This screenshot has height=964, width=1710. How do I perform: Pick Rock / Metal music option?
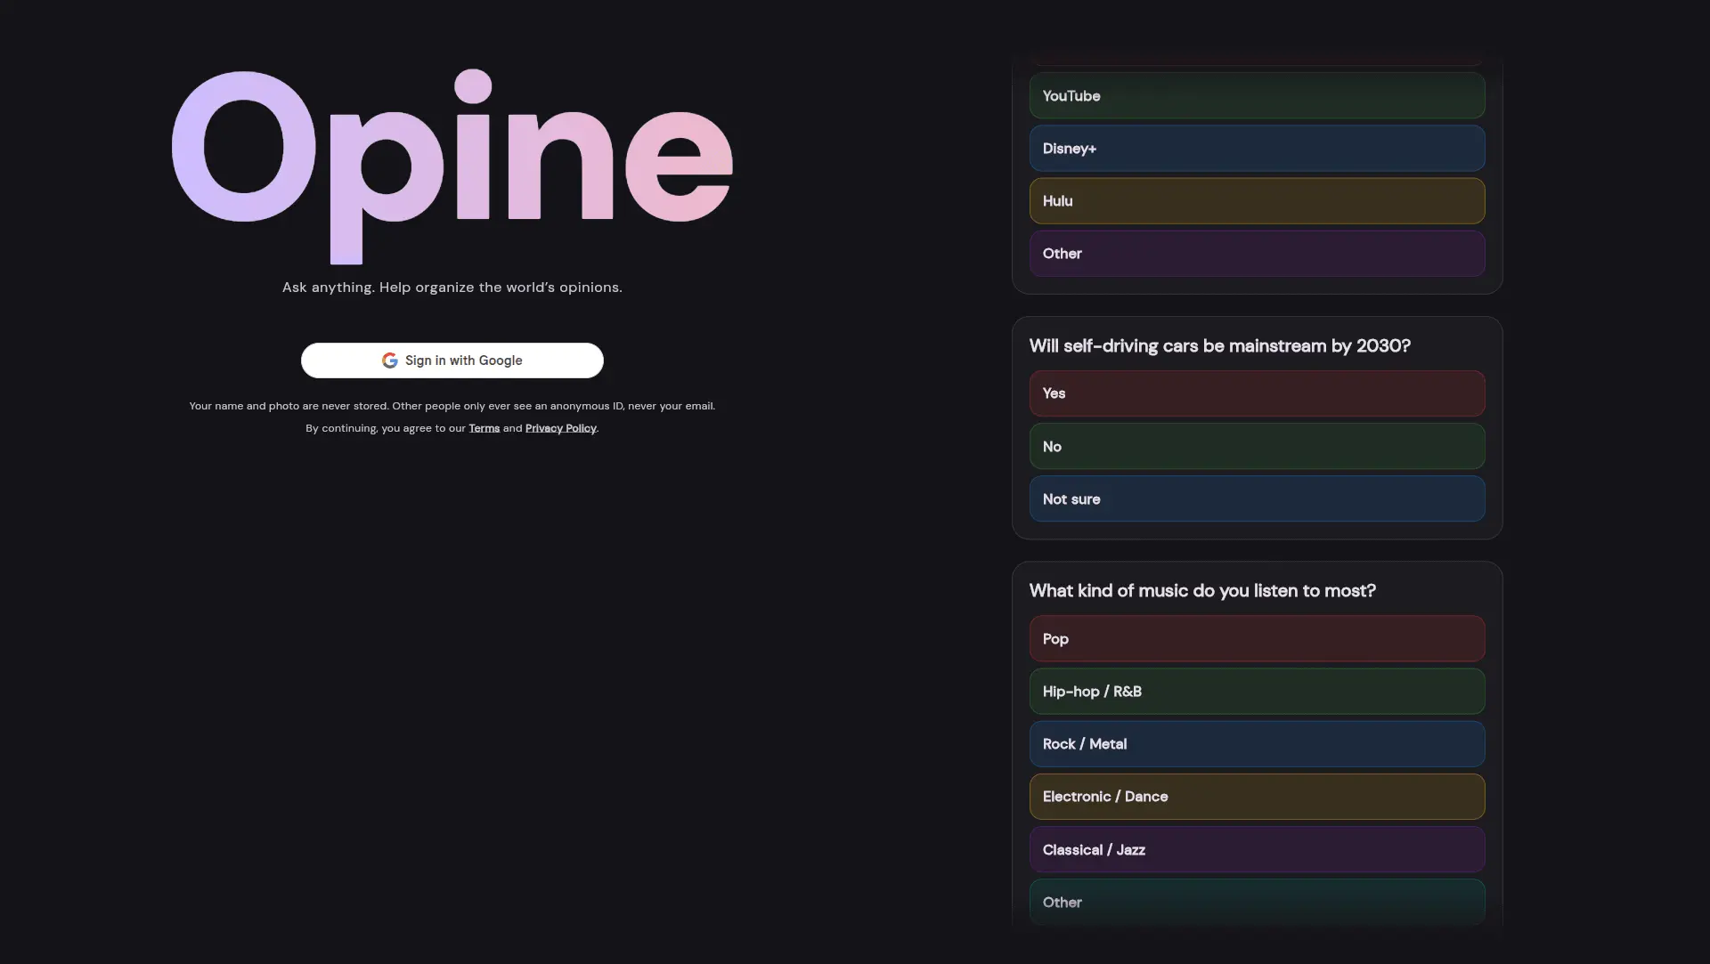1257,743
